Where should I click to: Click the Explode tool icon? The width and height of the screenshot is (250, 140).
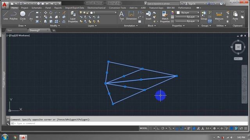coord(64,17)
